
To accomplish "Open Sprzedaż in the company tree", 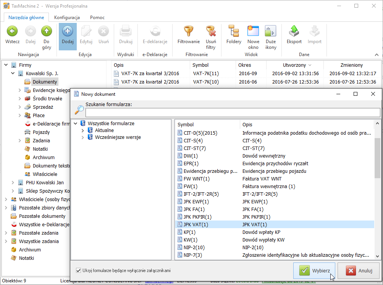I will point(43,107).
